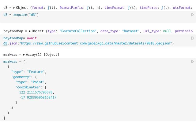This screenshot has height=122, width=196.
Task: Run the d3 require cell
Action: pos(192,15)
